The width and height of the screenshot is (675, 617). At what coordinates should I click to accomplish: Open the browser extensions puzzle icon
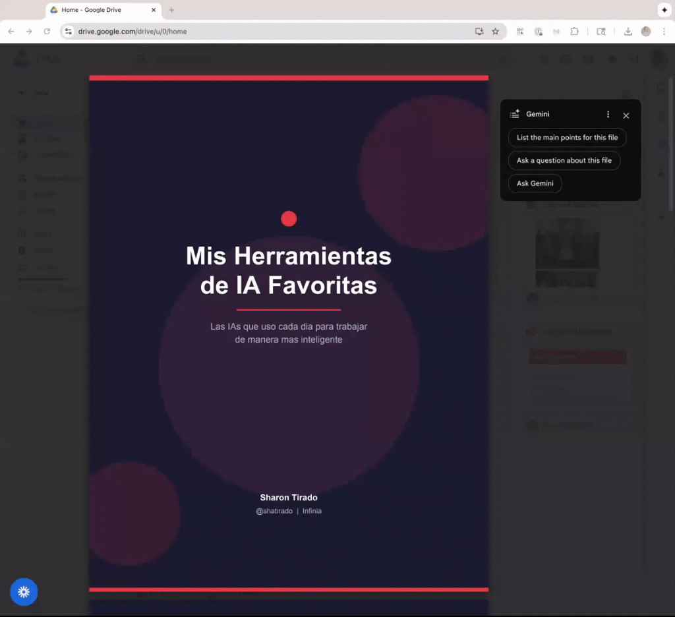pyautogui.click(x=575, y=31)
